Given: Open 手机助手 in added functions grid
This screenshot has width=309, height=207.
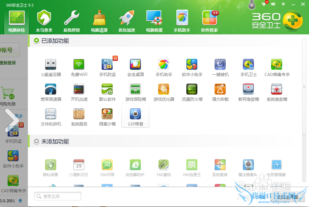Looking at the screenshot, I should point(164,68).
